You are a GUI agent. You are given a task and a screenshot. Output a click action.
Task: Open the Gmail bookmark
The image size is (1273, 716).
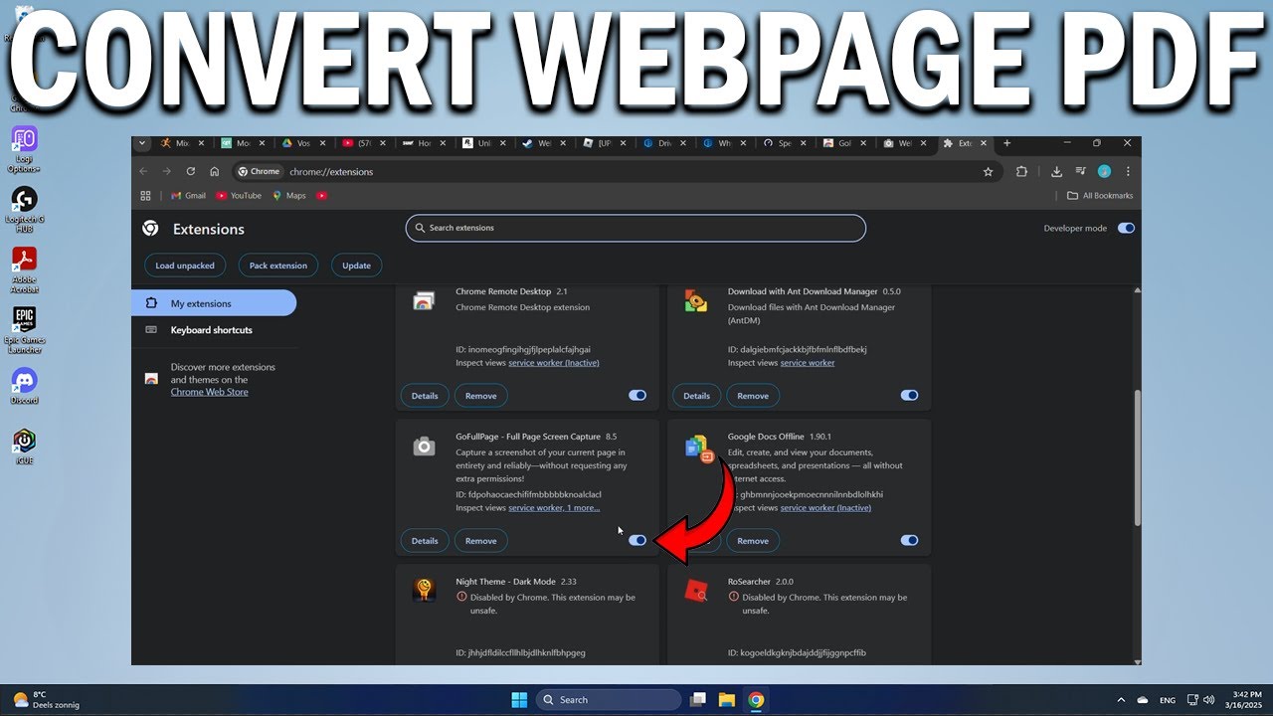point(188,196)
